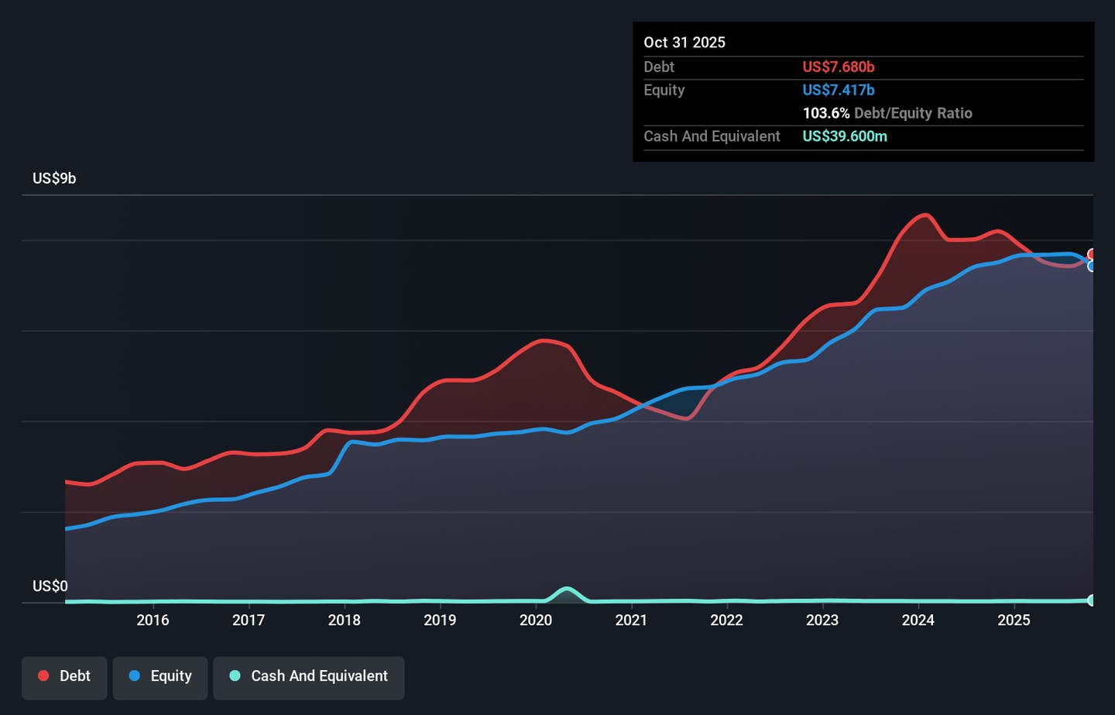
Task: Click the 2021 x-axis label
Action: point(631,620)
